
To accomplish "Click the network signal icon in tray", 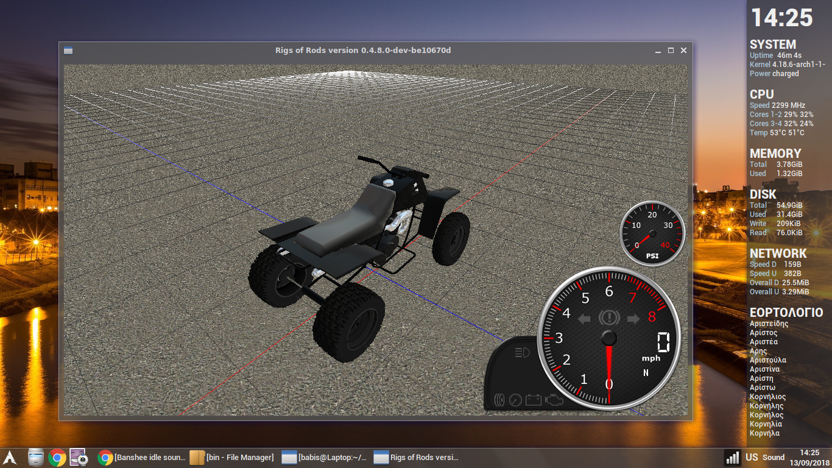I will click(732, 458).
